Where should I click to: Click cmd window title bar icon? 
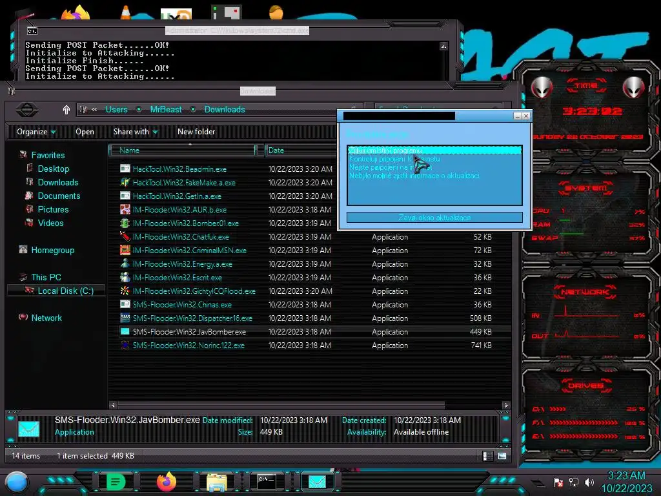tap(32, 31)
